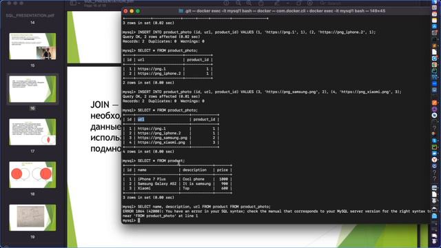This screenshot has height=248, width=441.
Task: Click the 'description' column header in product table
Action: click(x=194, y=170)
